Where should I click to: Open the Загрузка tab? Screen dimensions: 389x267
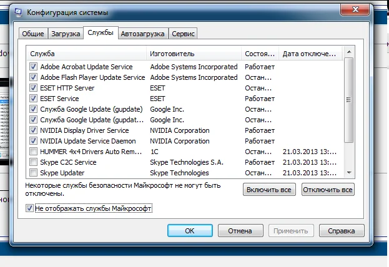click(64, 34)
